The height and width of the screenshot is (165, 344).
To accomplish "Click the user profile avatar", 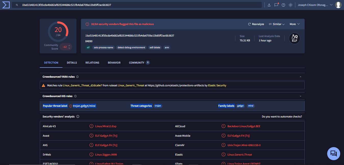I will [338, 5].
